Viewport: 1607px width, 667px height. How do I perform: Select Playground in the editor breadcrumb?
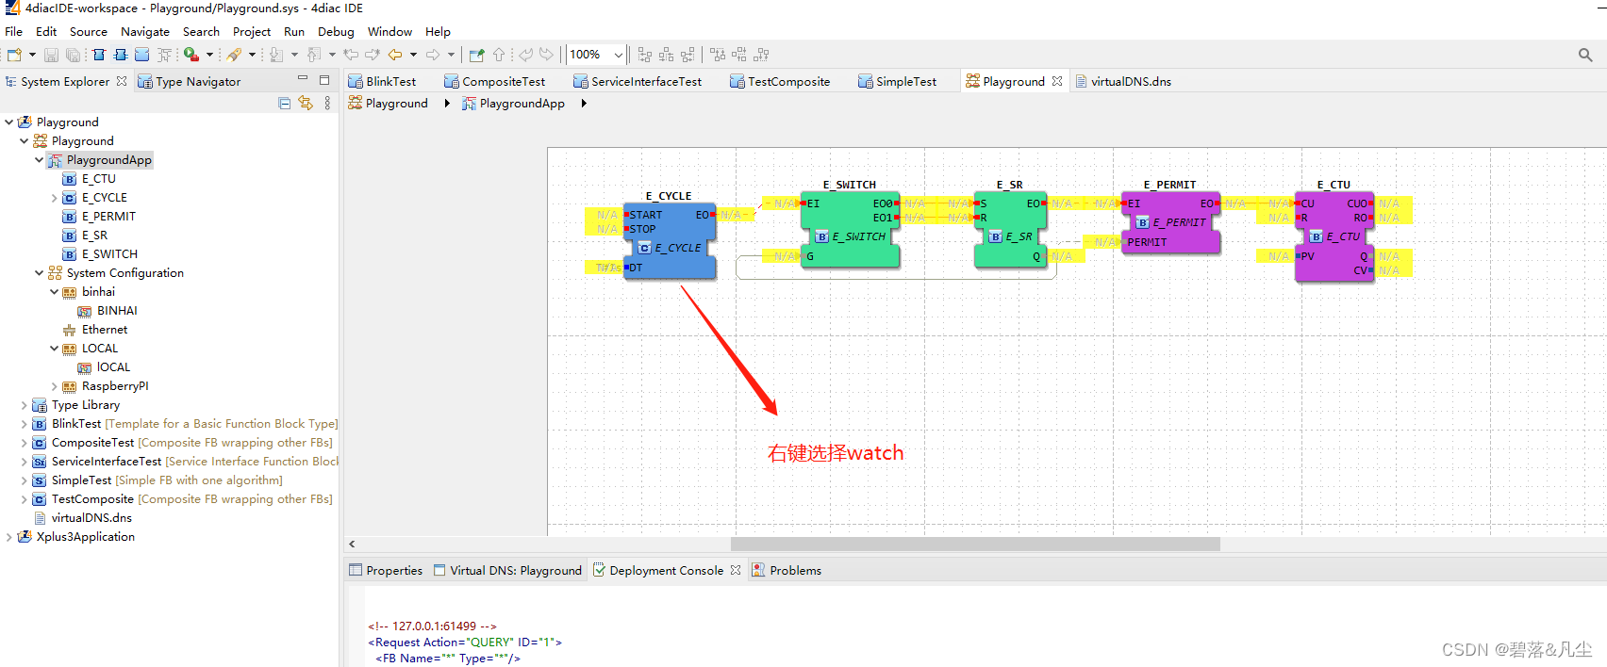click(388, 104)
